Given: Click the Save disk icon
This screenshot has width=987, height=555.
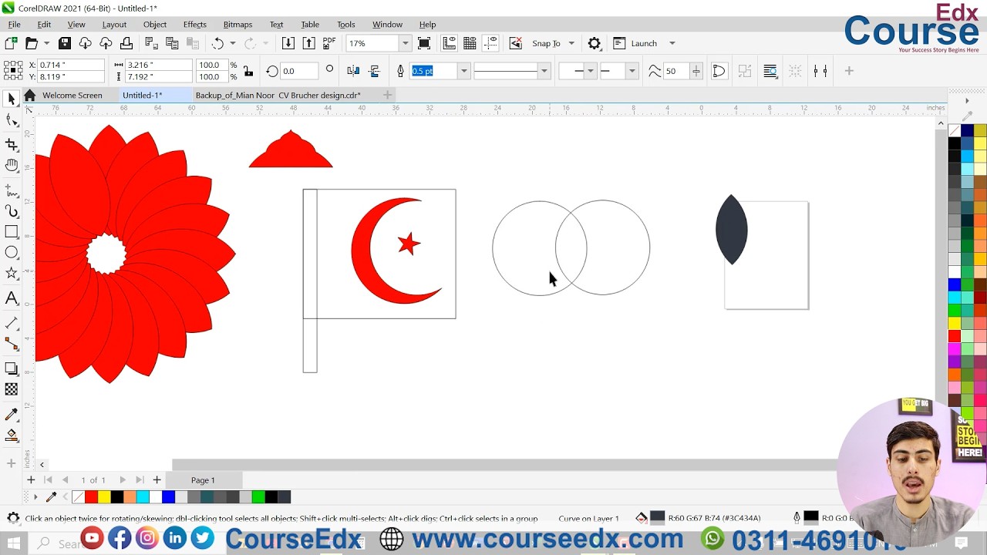Looking at the screenshot, I should [65, 43].
